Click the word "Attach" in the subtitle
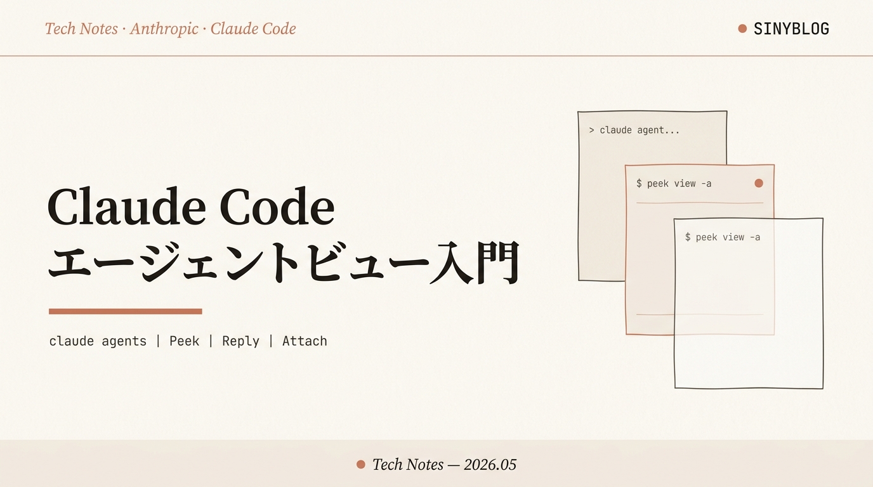 tap(305, 341)
